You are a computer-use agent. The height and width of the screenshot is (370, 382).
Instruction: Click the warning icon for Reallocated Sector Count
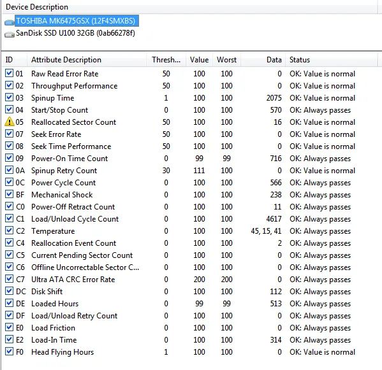tap(10, 122)
